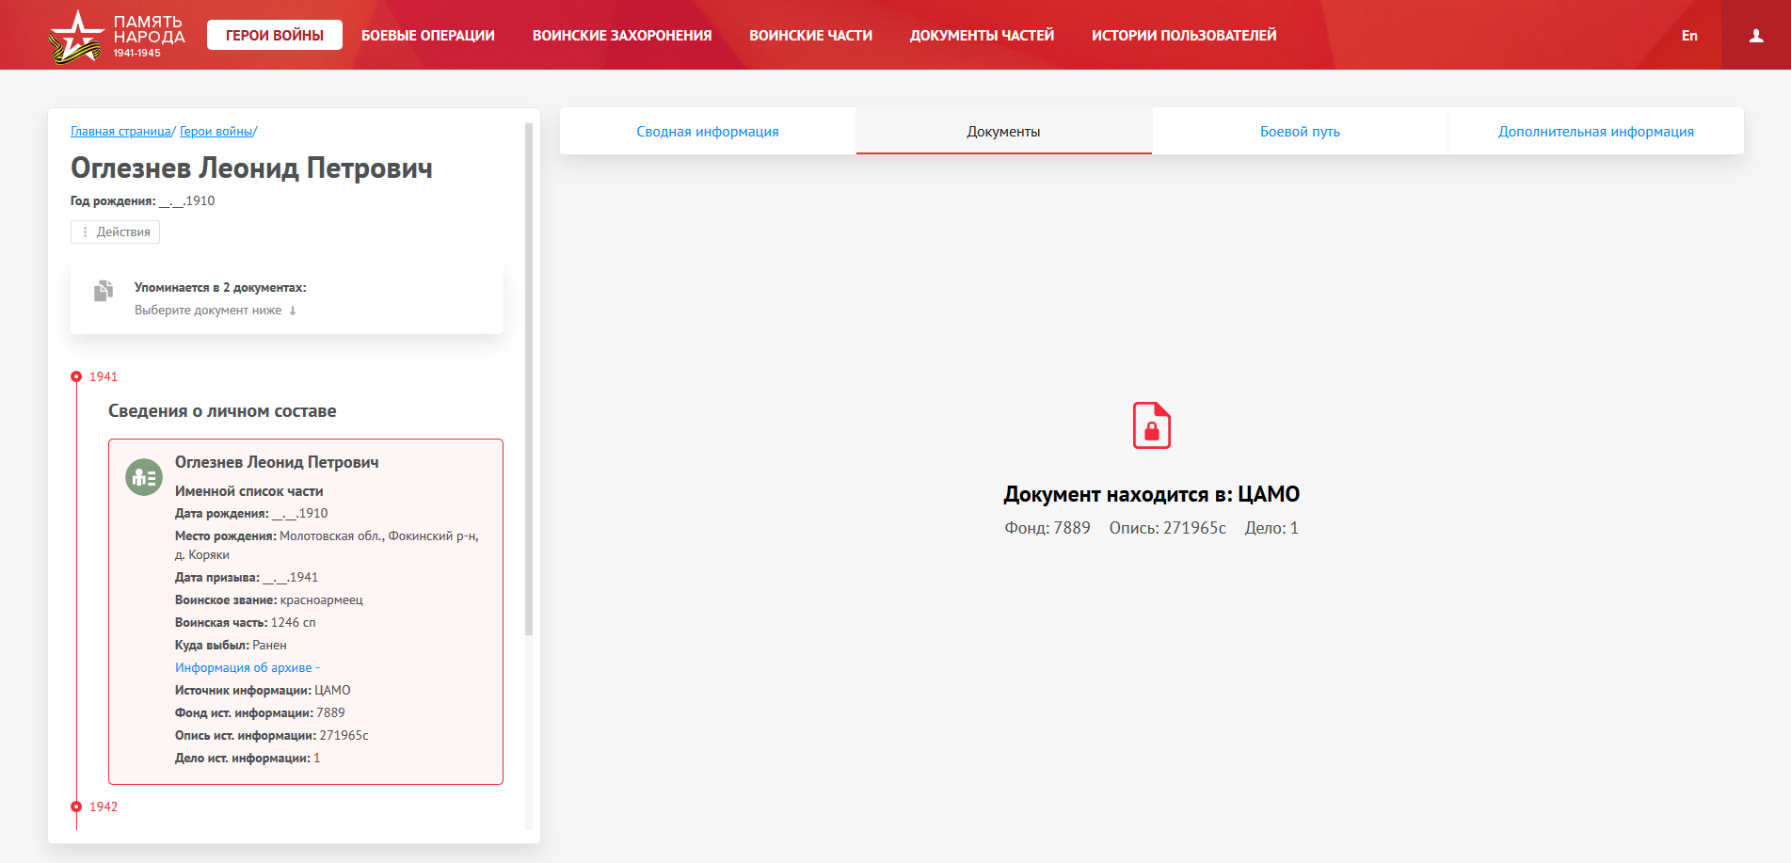Click the documents icon beside mentions count
This screenshot has width=1791, height=863.
click(x=104, y=291)
